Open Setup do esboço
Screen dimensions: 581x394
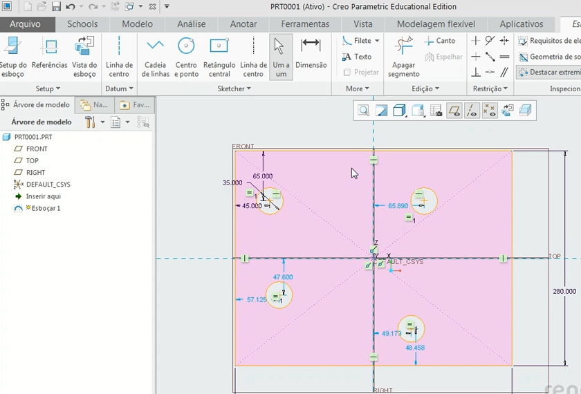[12, 57]
